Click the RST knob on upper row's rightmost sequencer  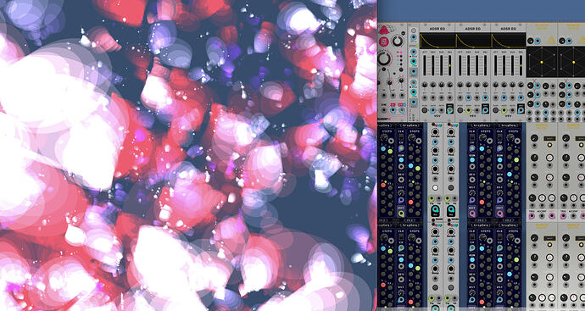(500, 192)
